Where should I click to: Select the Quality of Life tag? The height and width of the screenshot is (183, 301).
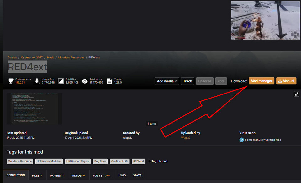tap(119, 161)
